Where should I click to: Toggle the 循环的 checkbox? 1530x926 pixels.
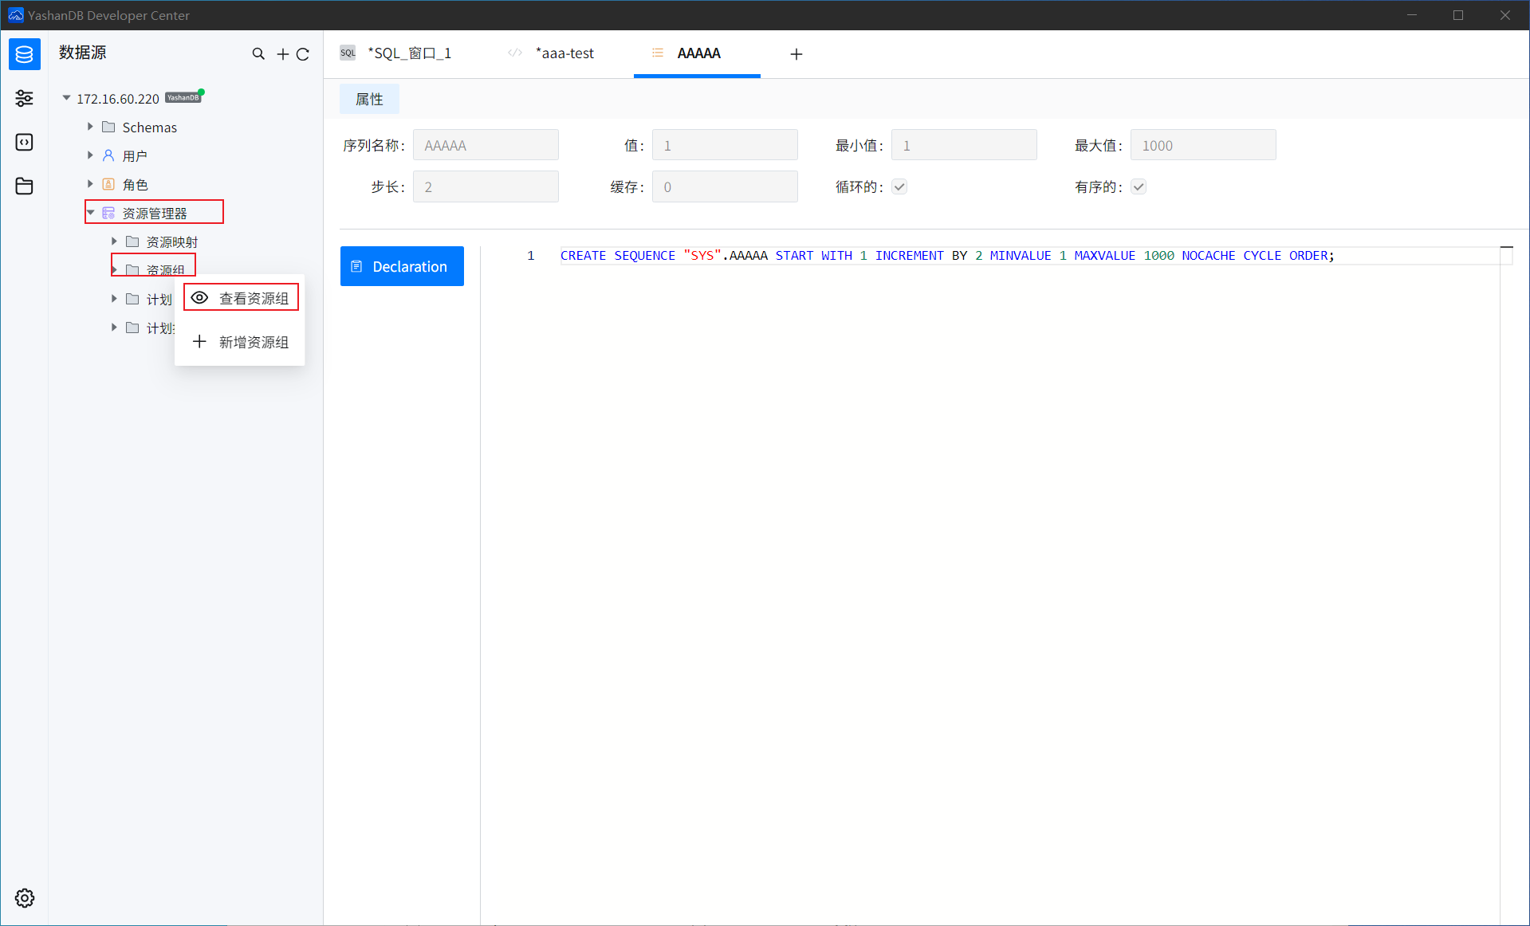click(899, 187)
